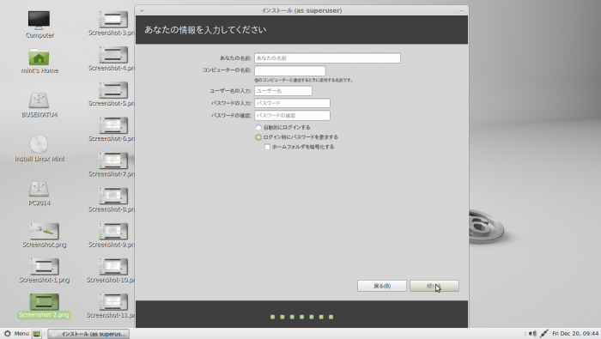Select the Screenshot-1.png file icon
The height and width of the screenshot is (339, 601).
[x=44, y=266]
